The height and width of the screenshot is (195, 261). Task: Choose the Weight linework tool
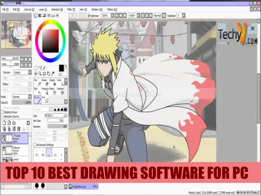(x=53, y=82)
